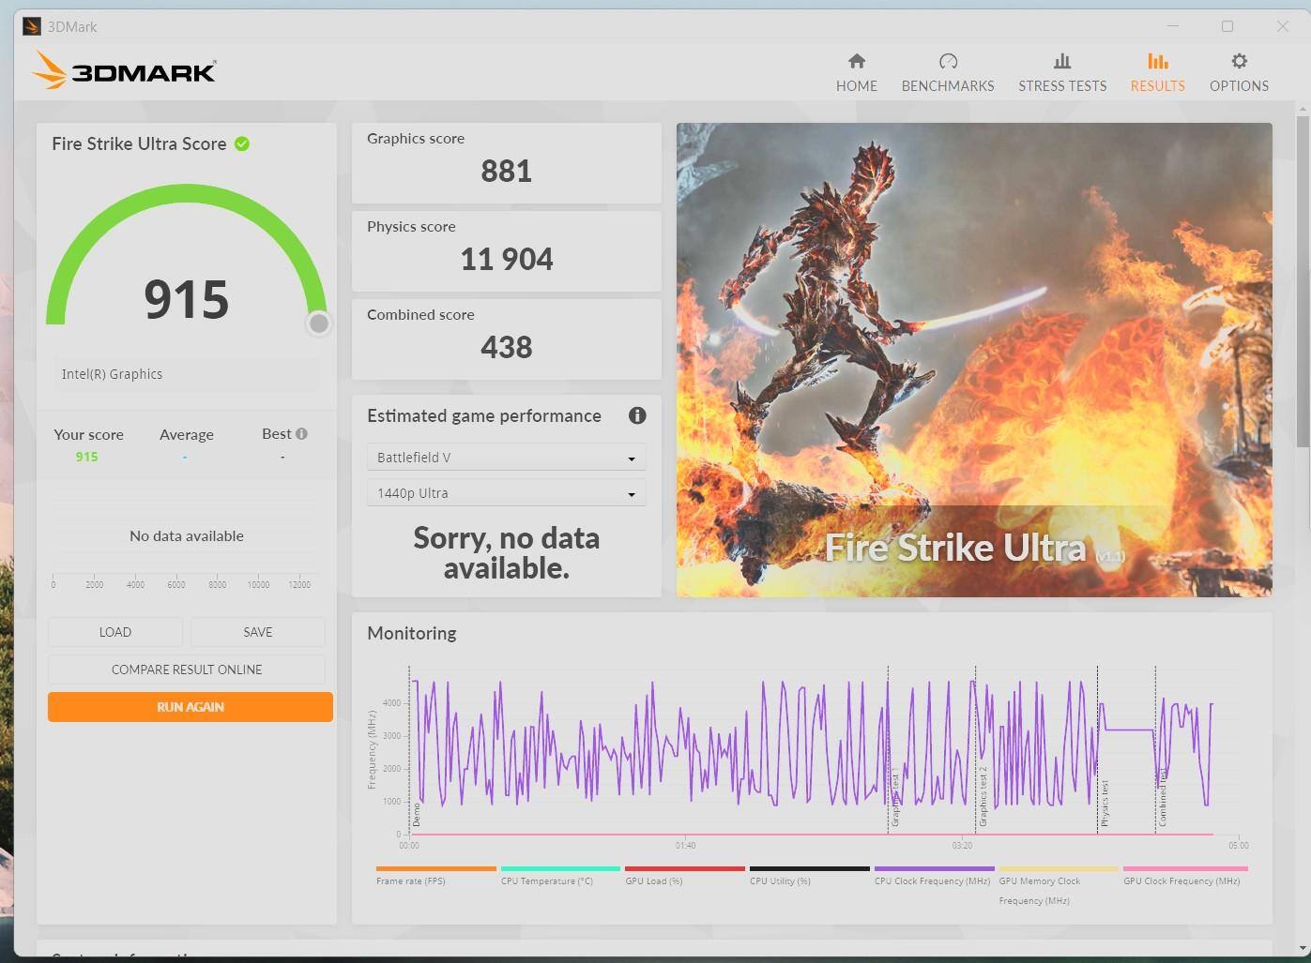Click the 3DMark logo
1311x963 pixels.
click(125, 71)
